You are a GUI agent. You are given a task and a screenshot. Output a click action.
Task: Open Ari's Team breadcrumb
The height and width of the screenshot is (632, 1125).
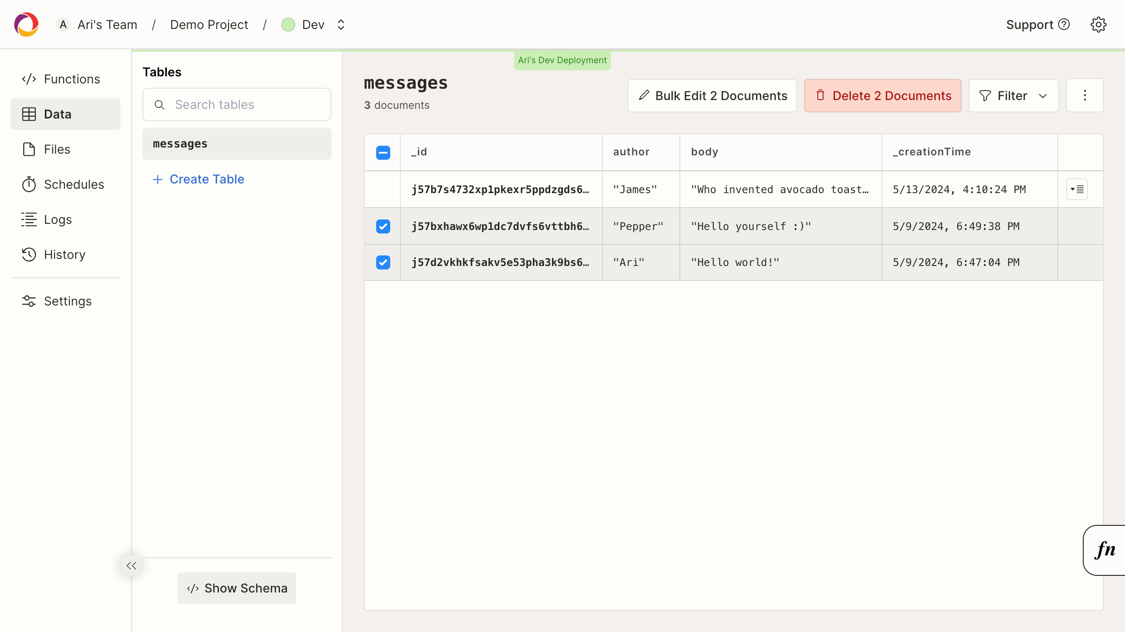coord(107,25)
